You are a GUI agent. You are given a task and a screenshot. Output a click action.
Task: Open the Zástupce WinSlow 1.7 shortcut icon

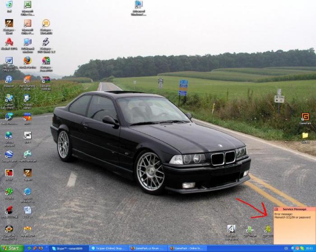point(46,42)
